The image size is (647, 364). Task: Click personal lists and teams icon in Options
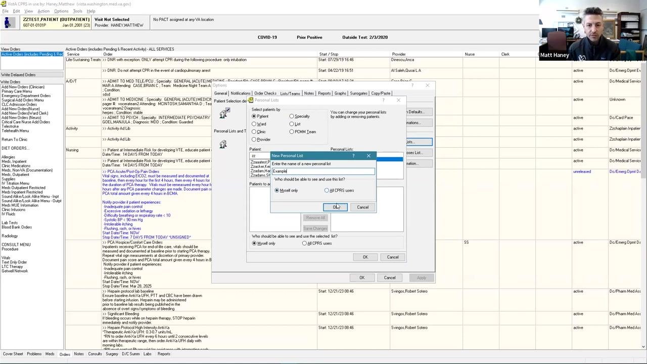tap(223, 145)
